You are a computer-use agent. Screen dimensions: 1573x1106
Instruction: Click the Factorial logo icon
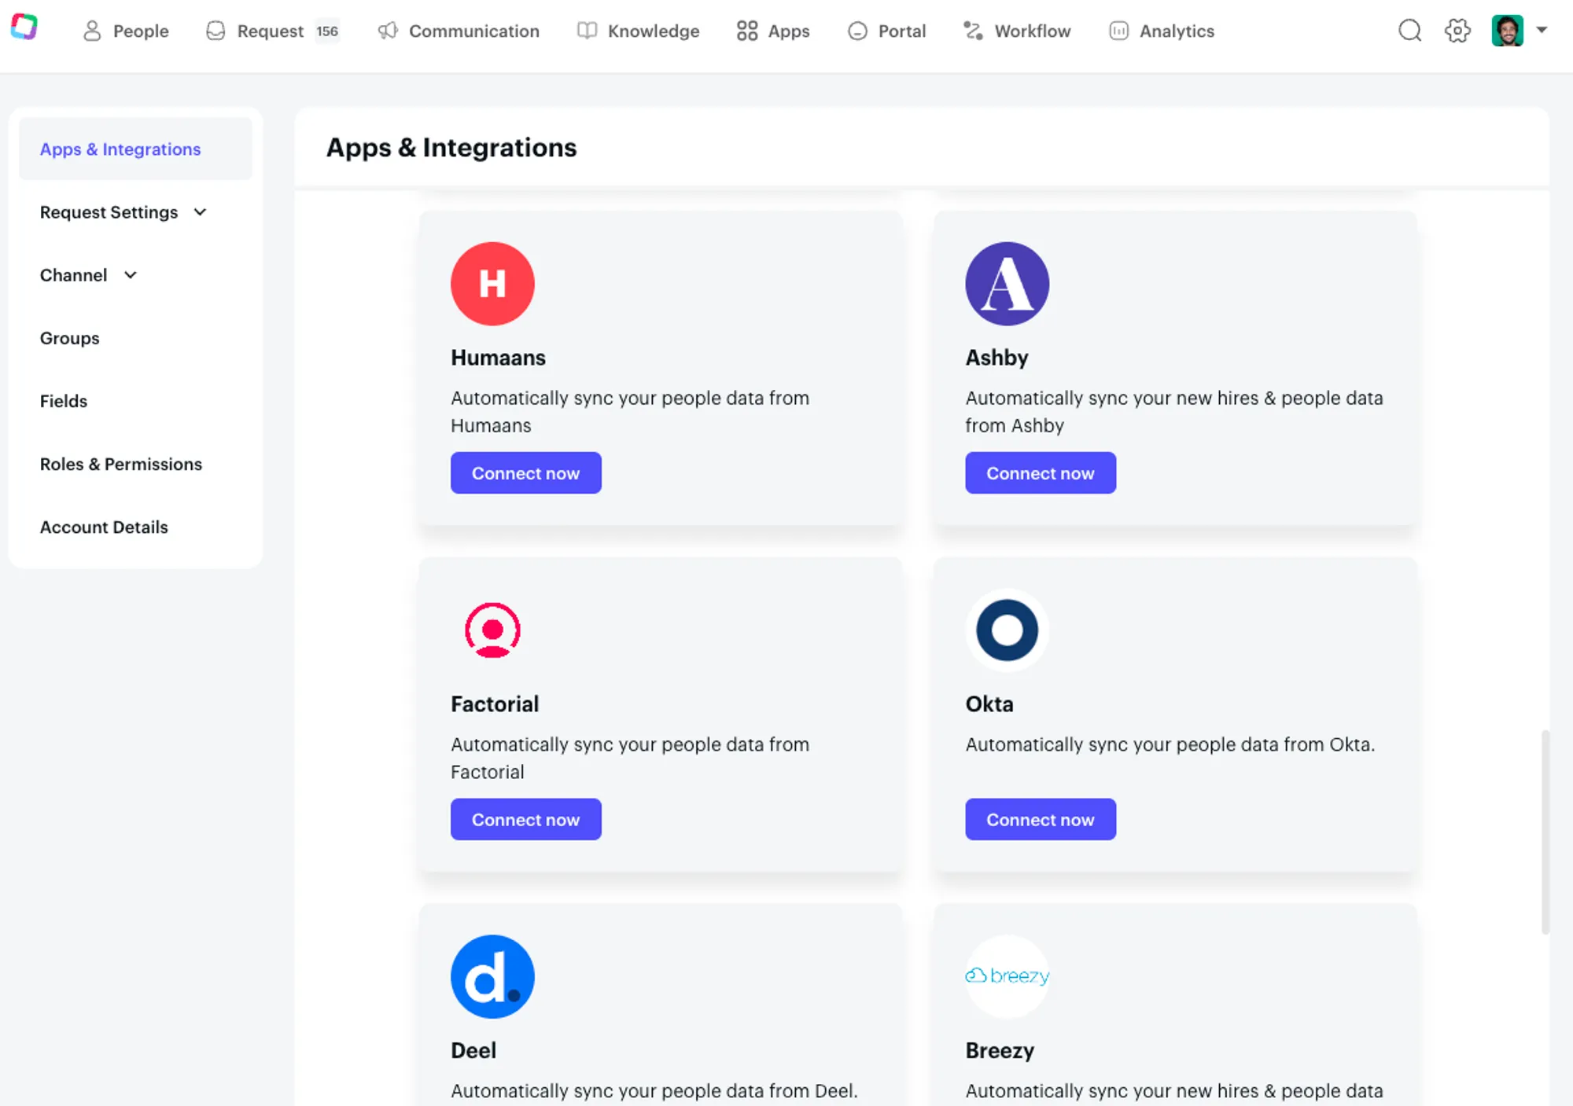point(492,630)
